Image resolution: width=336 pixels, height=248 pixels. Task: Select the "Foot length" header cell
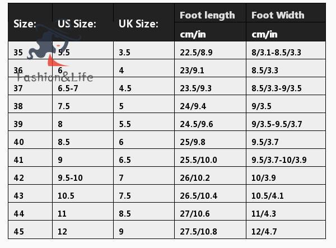tap(207, 15)
